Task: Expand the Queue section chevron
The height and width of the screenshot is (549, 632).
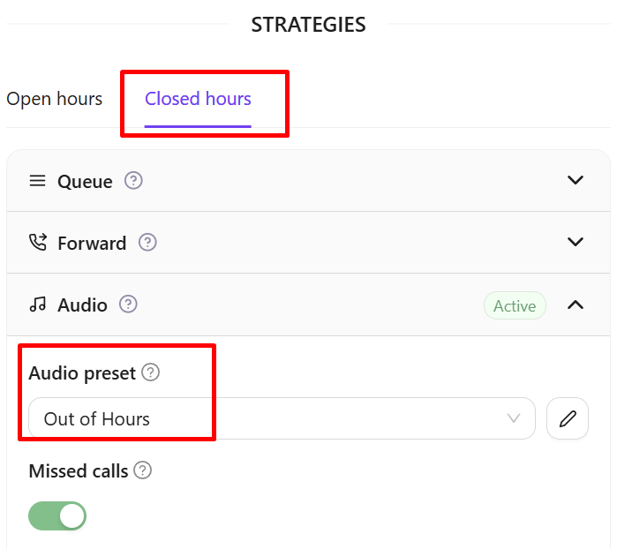Action: [x=576, y=181]
